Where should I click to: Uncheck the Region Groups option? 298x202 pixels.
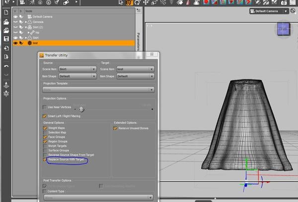45,141
